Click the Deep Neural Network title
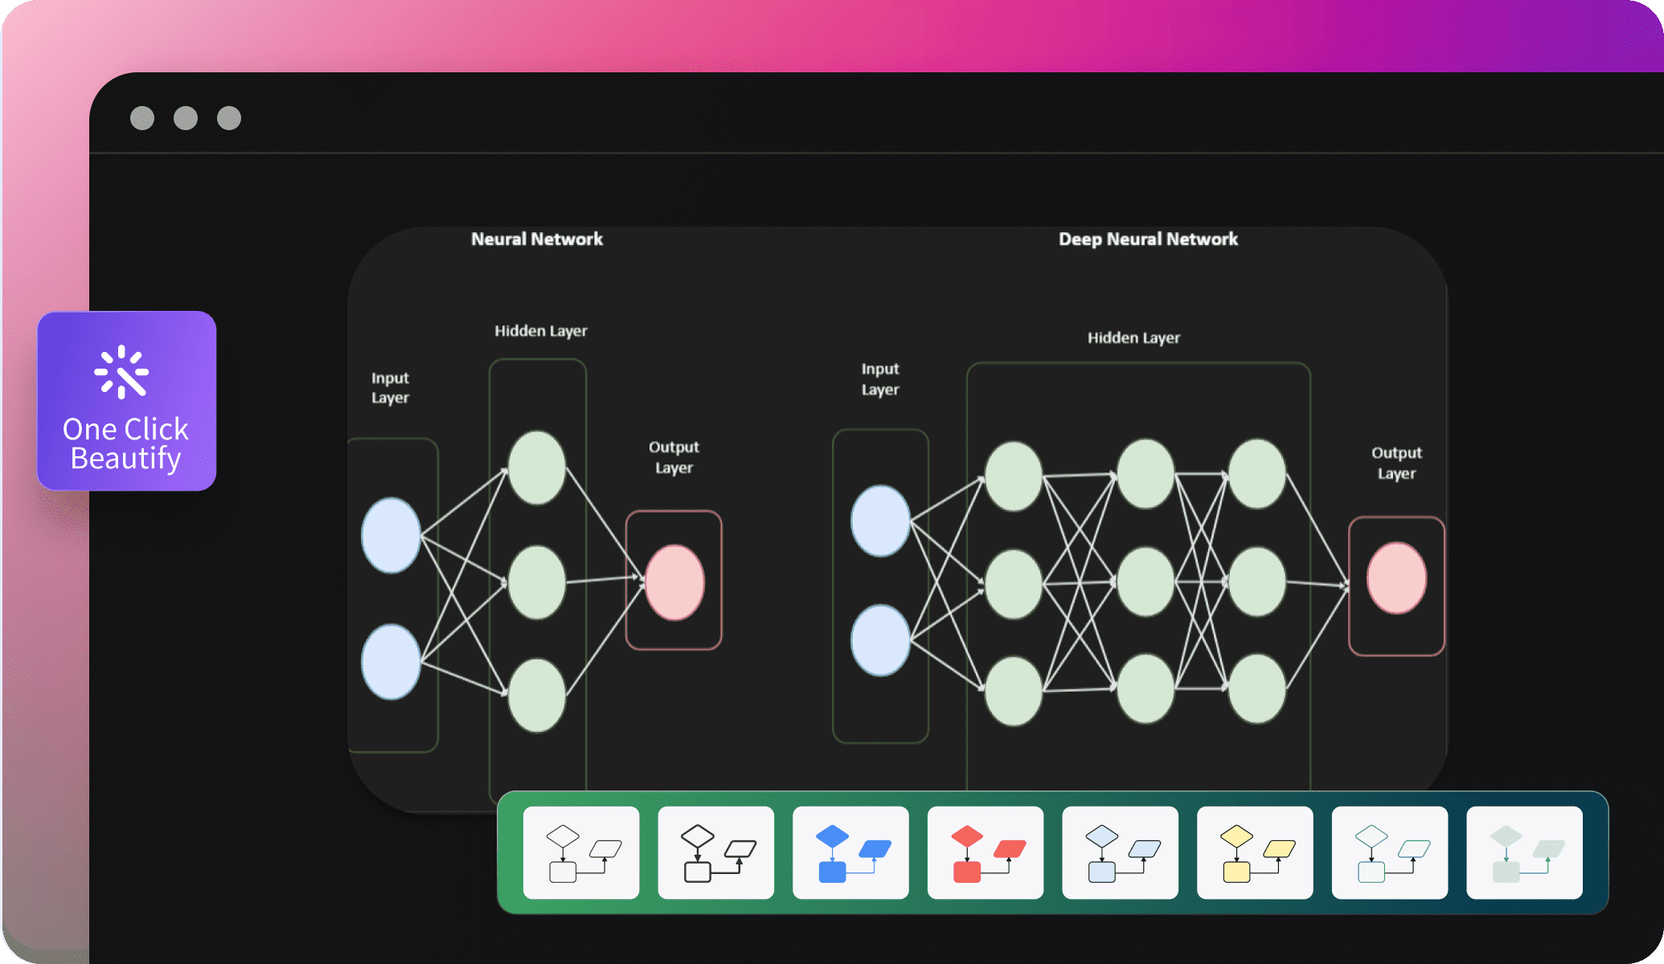Viewport: 1664px width, 964px height. pos(1148,239)
